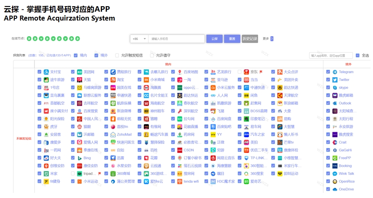Screen dimensions: 373x198
Task: Uncheck the FreePP checkbox
Action: (x=328, y=158)
